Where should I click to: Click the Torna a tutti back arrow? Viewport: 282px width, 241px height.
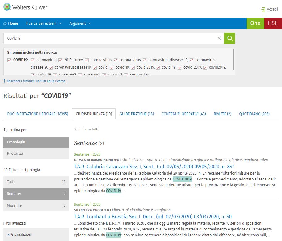pyautogui.click(x=76, y=129)
